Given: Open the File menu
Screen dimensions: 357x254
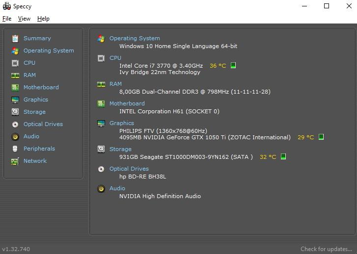Looking at the screenshot, I should [x=7, y=19].
